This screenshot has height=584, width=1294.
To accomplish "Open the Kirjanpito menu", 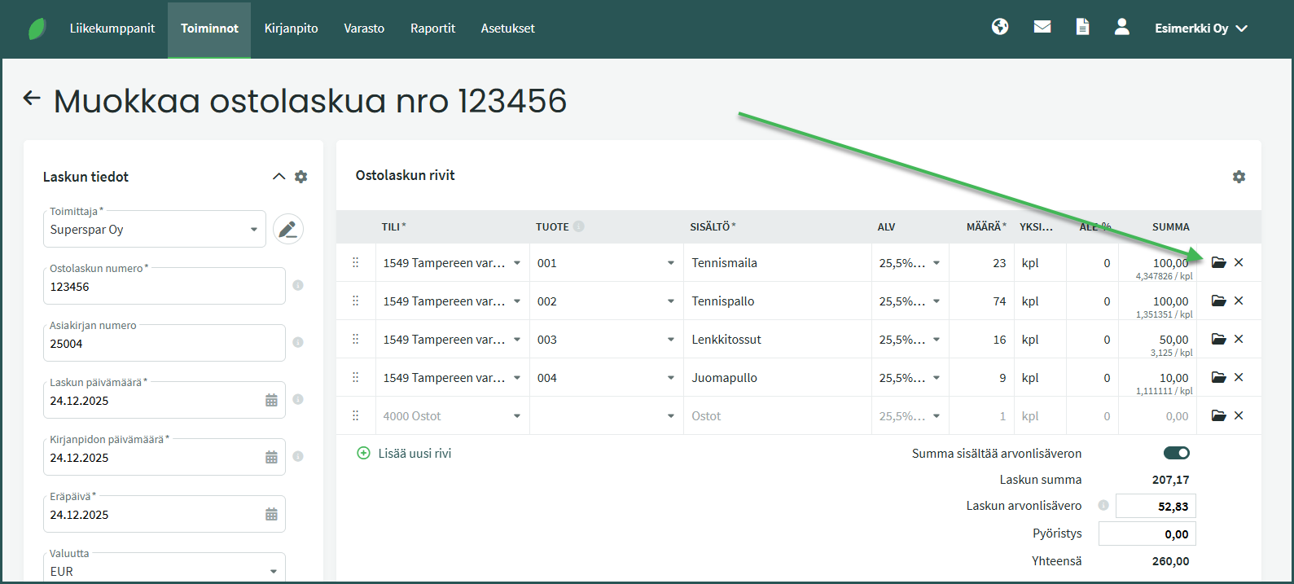I will click(x=291, y=29).
